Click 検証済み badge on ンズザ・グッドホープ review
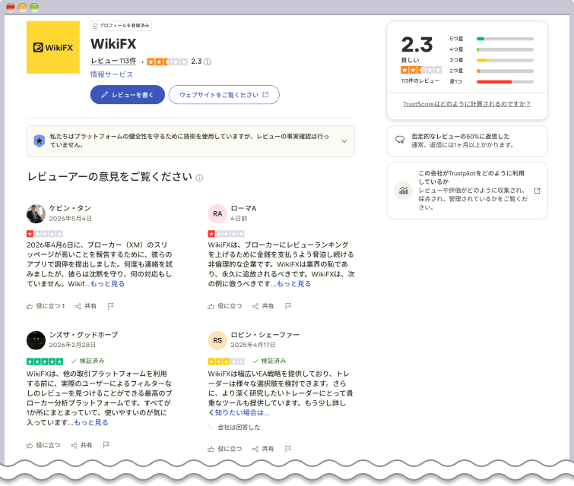 [88, 361]
